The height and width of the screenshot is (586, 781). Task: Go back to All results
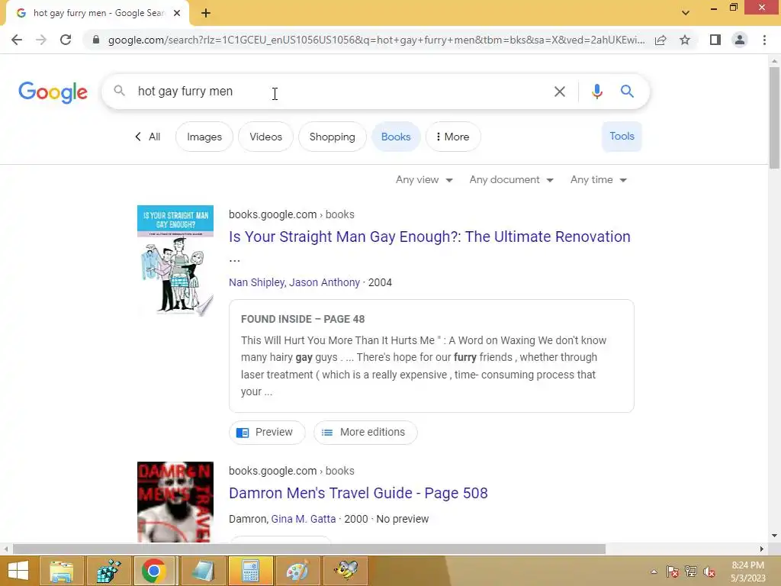pyautogui.click(x=148, y=137)
